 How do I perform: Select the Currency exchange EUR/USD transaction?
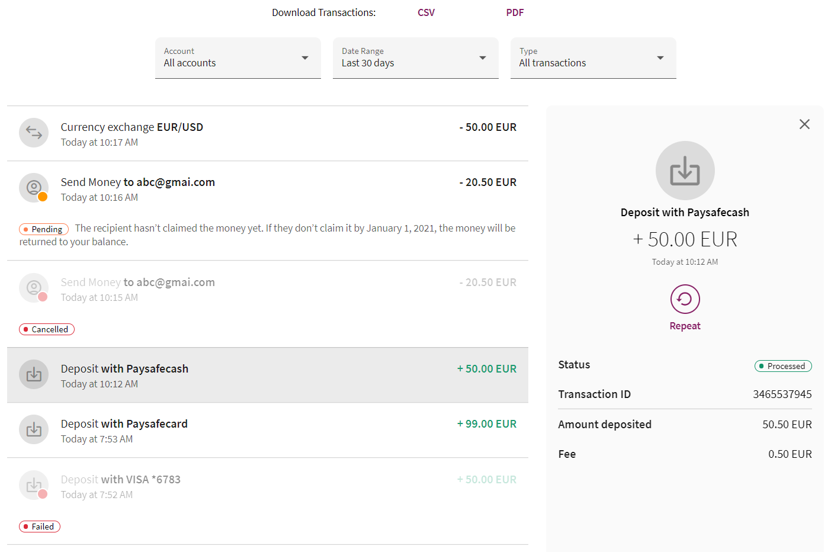(268, 133)
